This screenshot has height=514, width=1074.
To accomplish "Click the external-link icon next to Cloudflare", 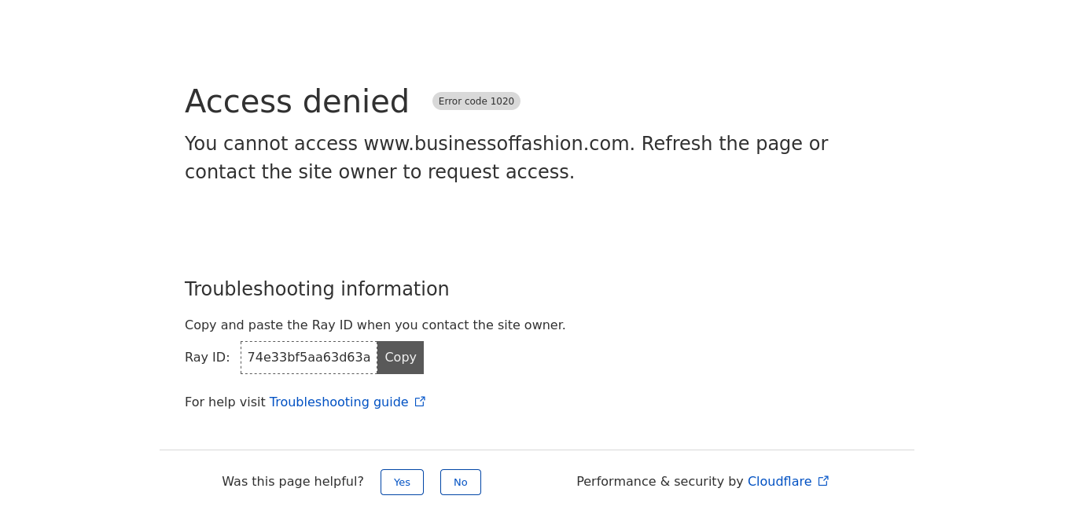I will 823,482.
